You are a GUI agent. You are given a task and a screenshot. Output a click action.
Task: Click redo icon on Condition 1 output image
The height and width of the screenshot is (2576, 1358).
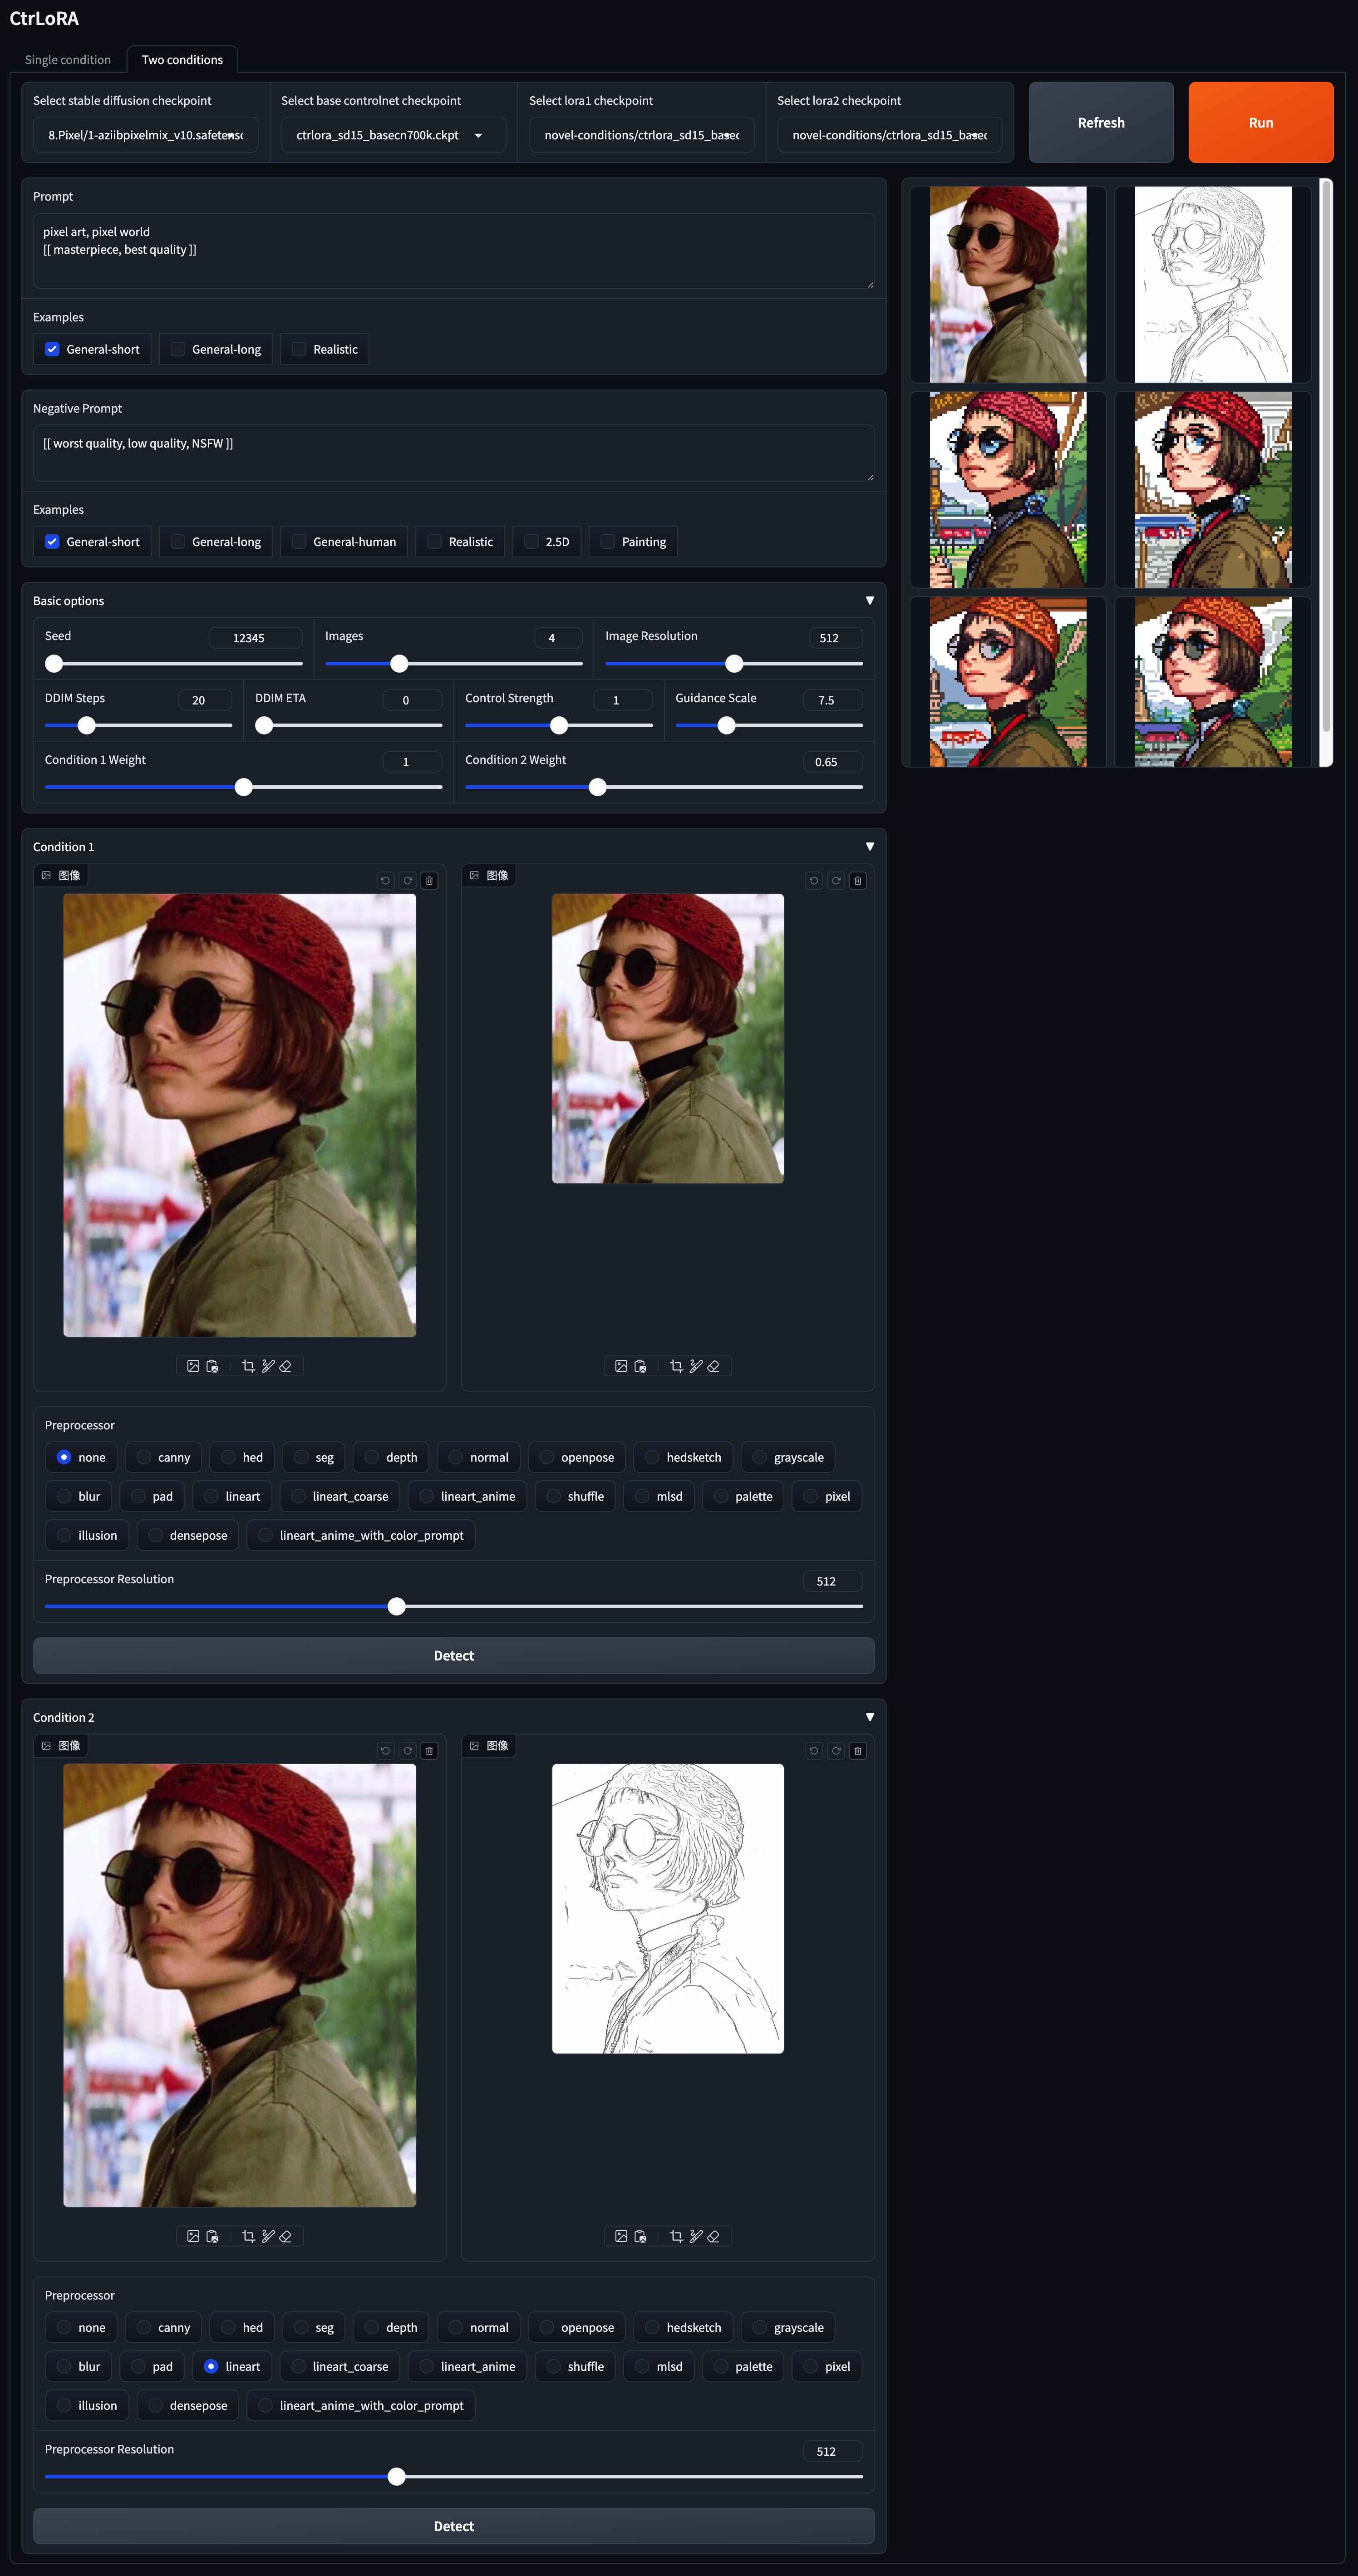tap(836, 881)
